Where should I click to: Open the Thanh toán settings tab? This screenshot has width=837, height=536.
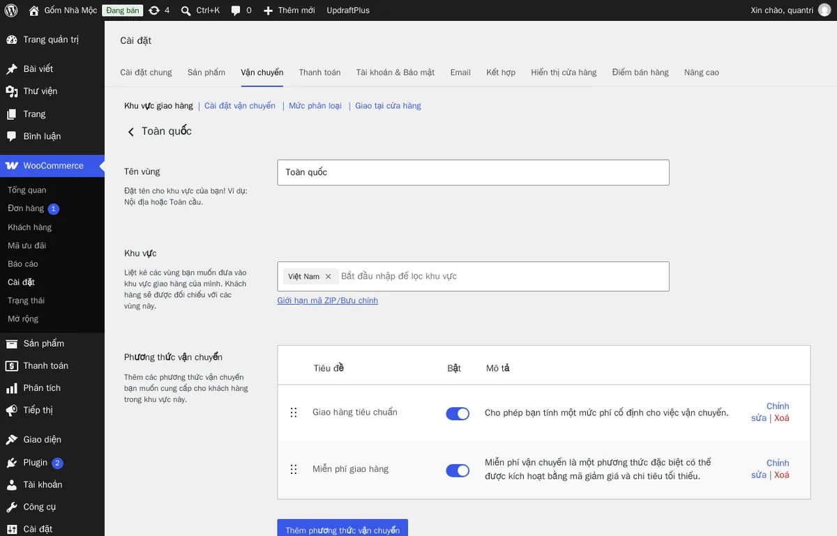[319, 72]
